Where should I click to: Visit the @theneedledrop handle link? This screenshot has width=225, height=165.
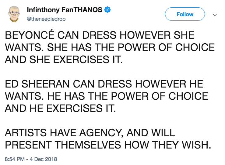click(46, 19)
